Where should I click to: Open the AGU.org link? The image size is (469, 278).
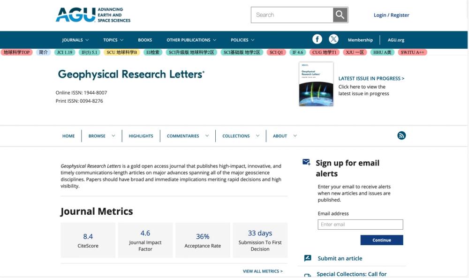pyautogui.click(x=396, y=40)
